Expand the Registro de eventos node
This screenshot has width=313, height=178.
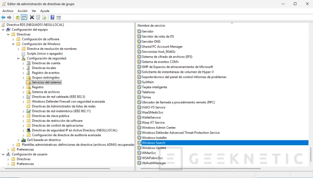[x=23, y=73]
